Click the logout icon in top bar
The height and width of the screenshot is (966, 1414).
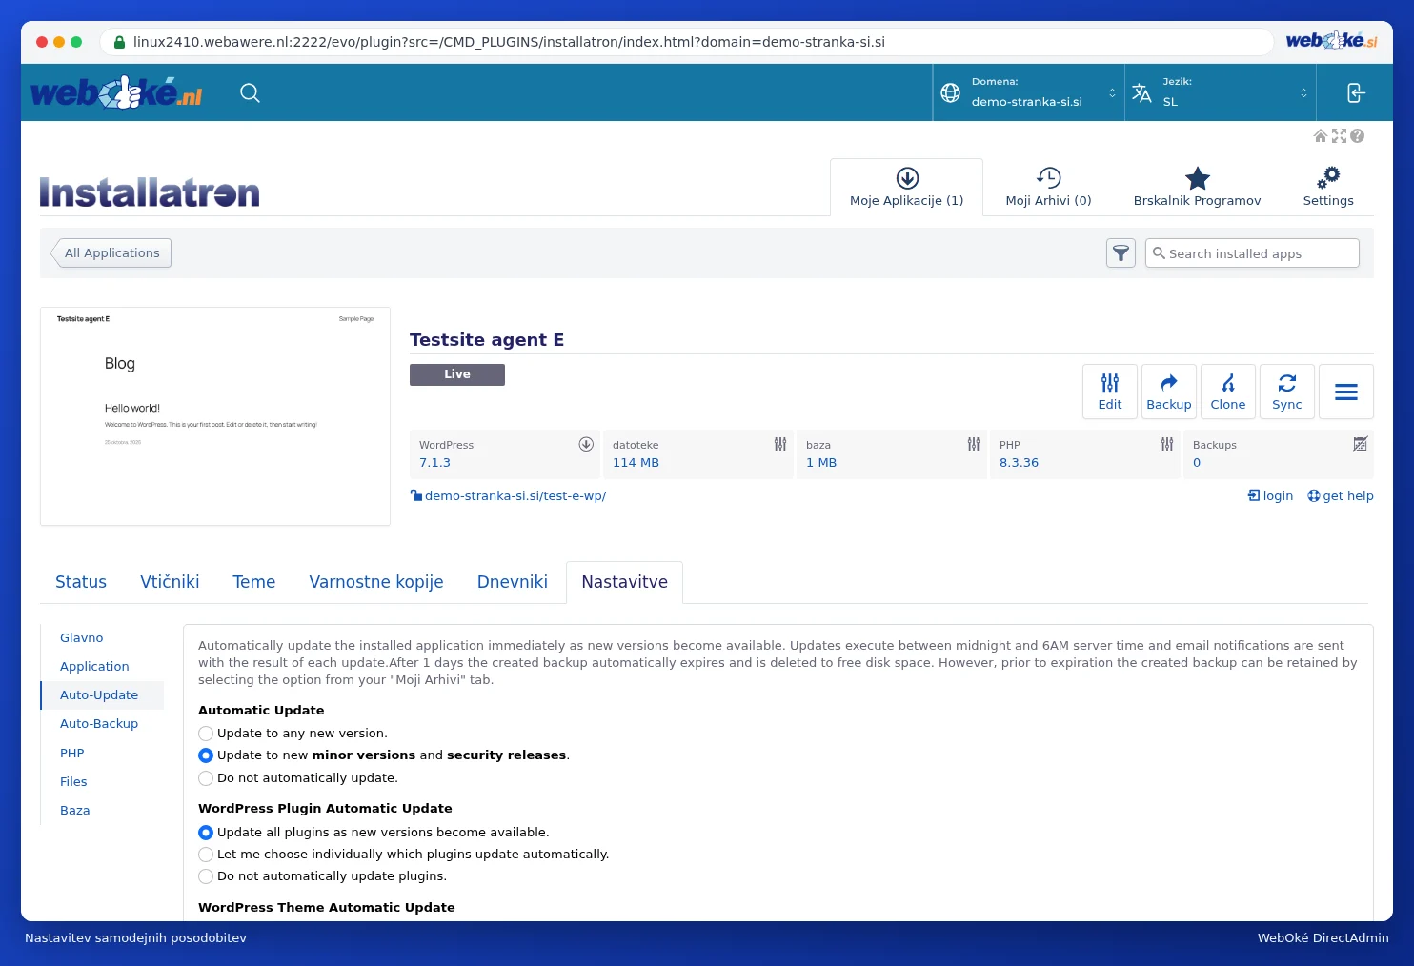click(x=1355, y=92)
